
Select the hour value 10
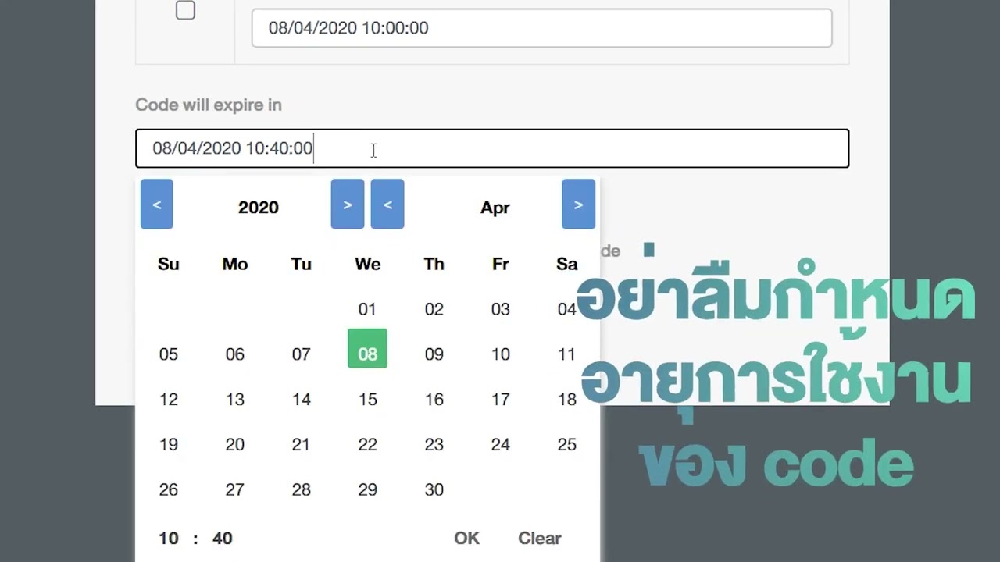point(169,538)
